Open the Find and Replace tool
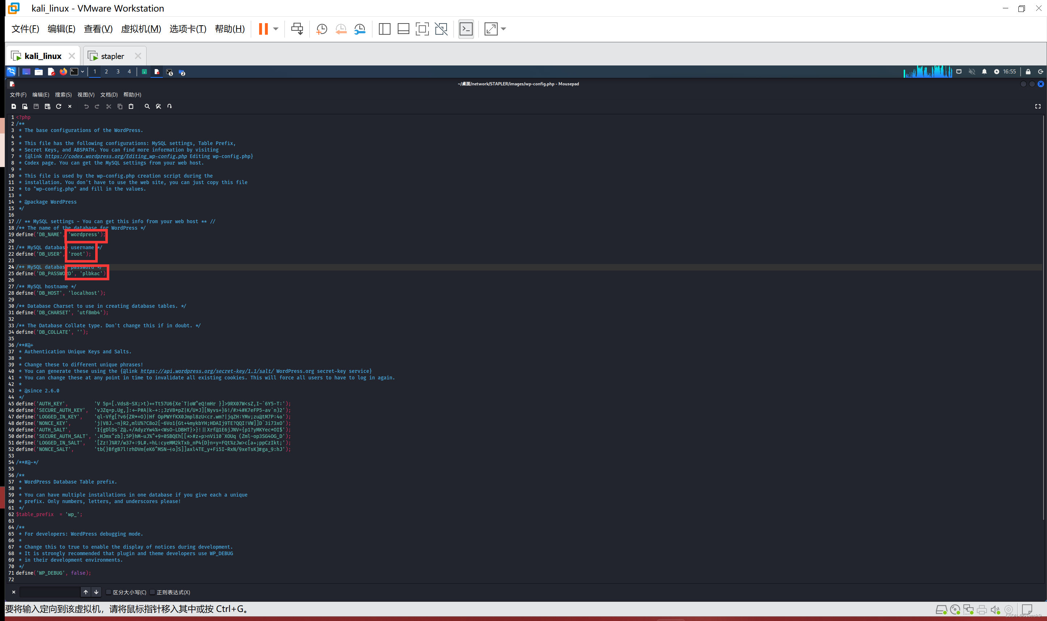 pos(158,106)
